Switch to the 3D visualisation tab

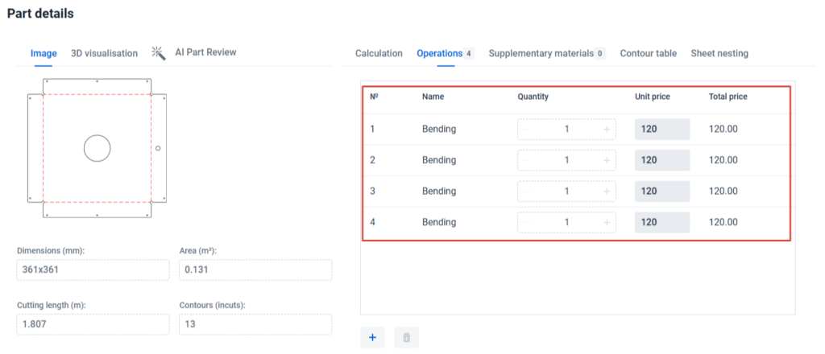click(104, 54)
